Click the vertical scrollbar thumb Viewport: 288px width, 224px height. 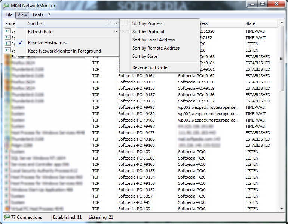(x=281, y=58)
